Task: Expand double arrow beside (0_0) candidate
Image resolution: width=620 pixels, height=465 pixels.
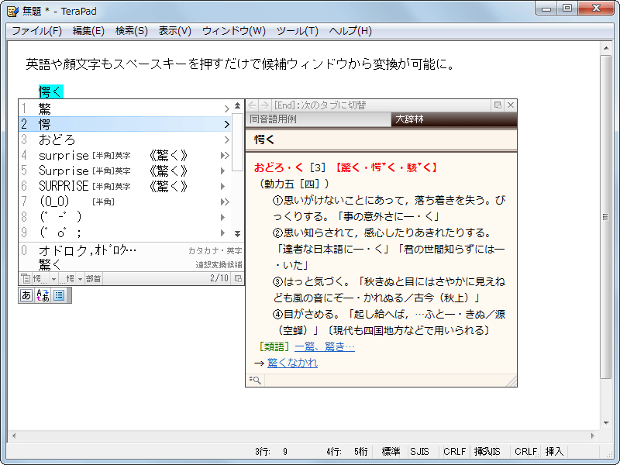Action: coord(225,201)
